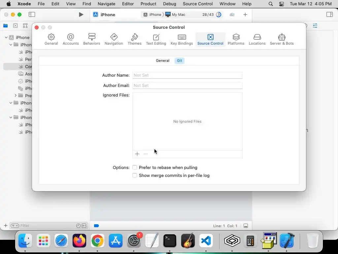338x254 pixels.
Task: Switch to the Git sub-tab
Action: (179, 61)
